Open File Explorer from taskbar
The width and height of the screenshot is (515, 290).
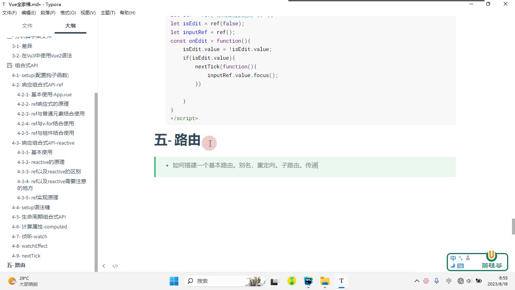pos(325,281)
